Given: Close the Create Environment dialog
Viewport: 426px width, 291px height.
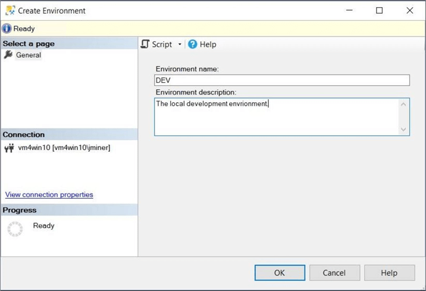Looking at the screenshot, I should pos(410,10).
